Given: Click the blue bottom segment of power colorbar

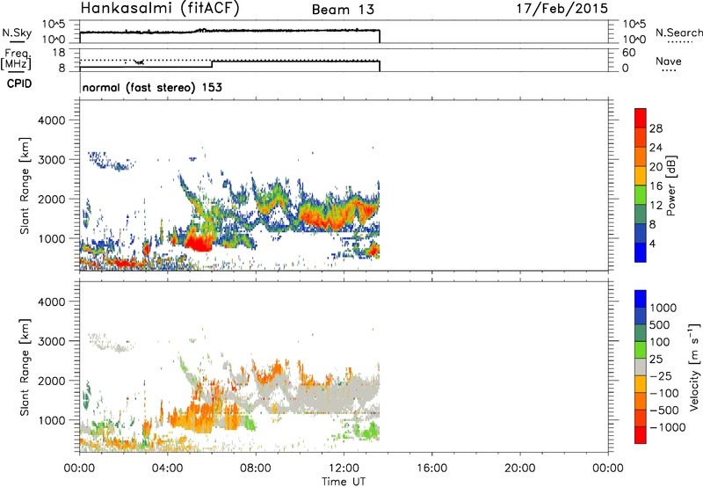Looking at the screenshot, I should tap(641, 252).
